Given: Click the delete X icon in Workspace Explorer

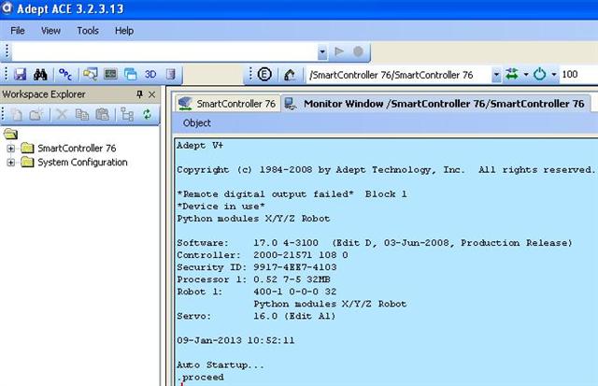Looking at the screenshot, I should pos(62,114).
